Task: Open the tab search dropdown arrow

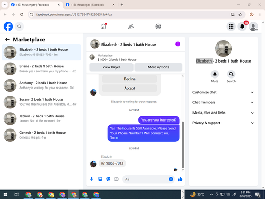Action: click(x=5, y=5)
